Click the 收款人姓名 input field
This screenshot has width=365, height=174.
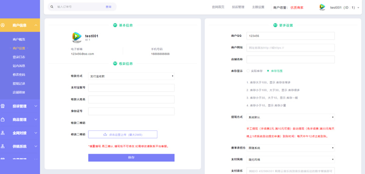[131, 99]
